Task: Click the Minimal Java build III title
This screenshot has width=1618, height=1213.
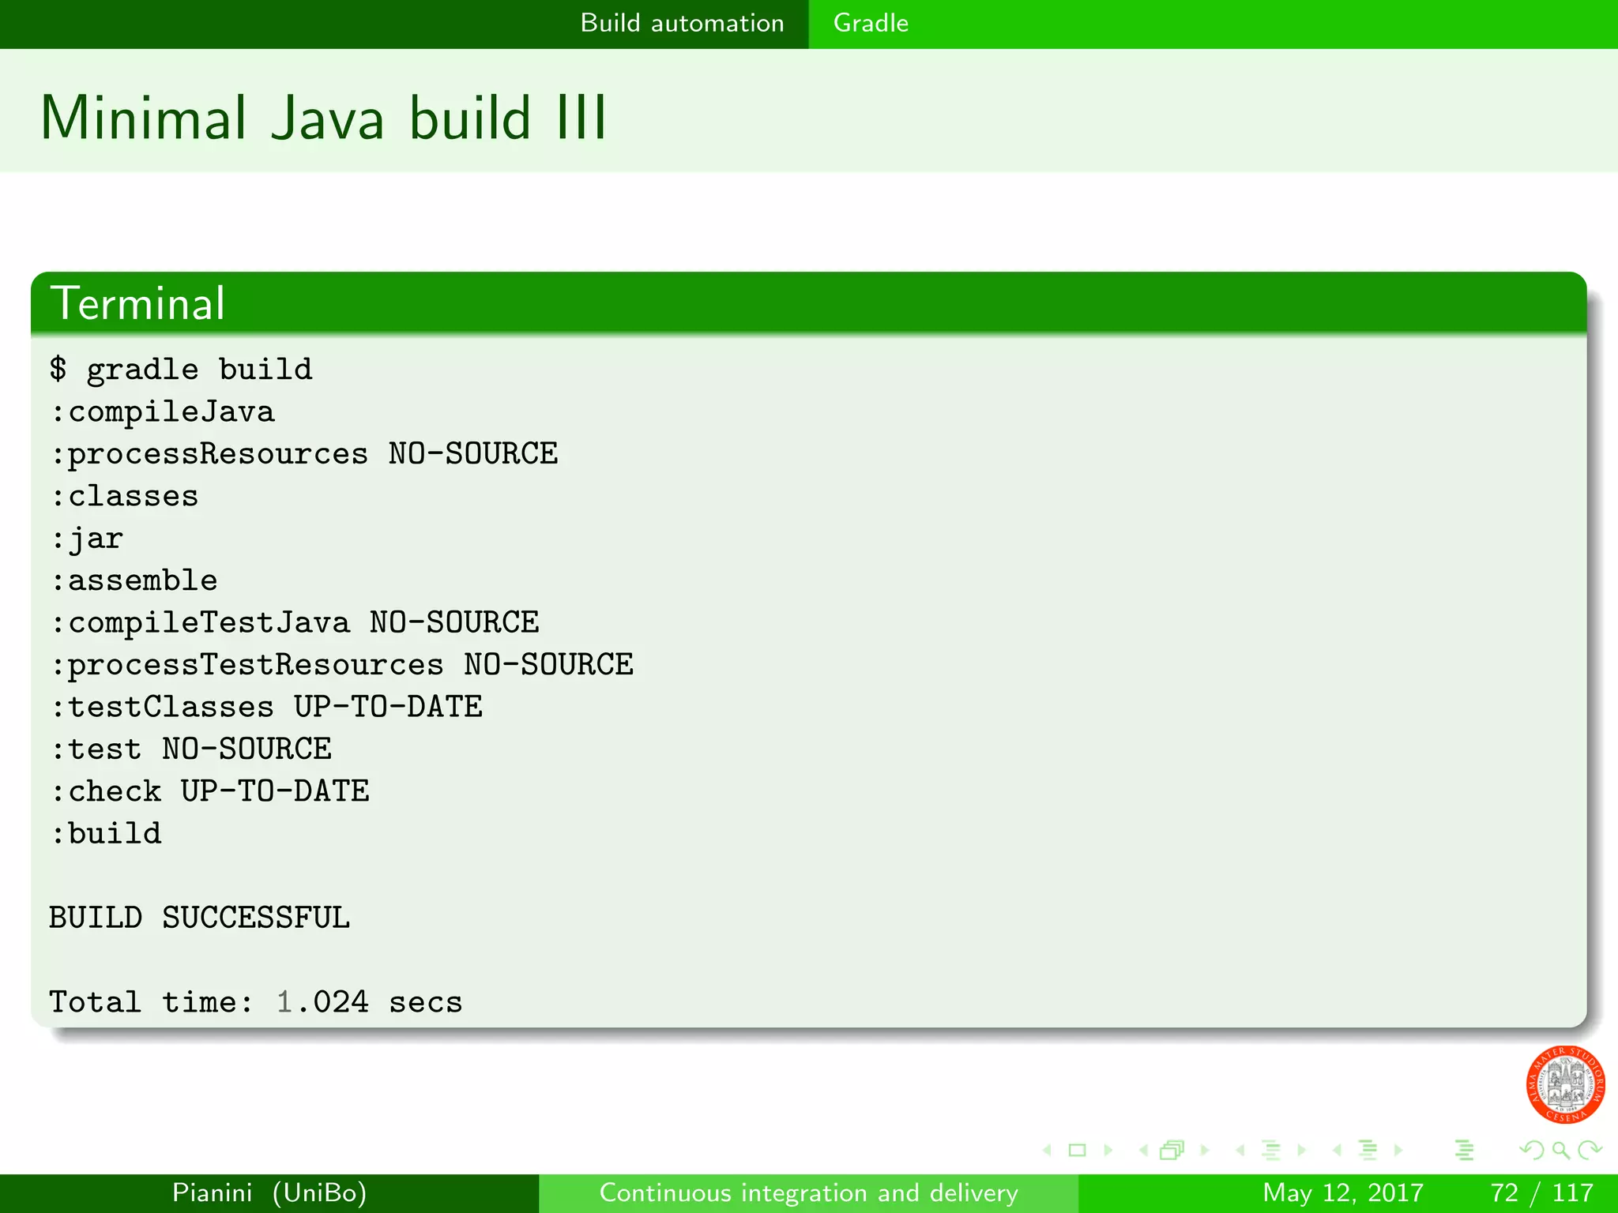Action: [x=323, y=118]
